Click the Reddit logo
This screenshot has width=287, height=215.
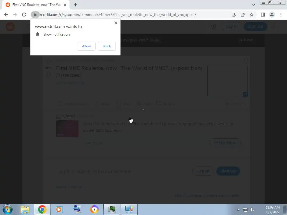(10, 27)
